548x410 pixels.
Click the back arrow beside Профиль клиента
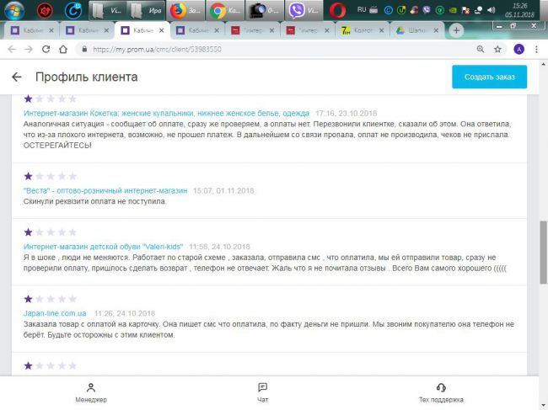click(17, 77)
